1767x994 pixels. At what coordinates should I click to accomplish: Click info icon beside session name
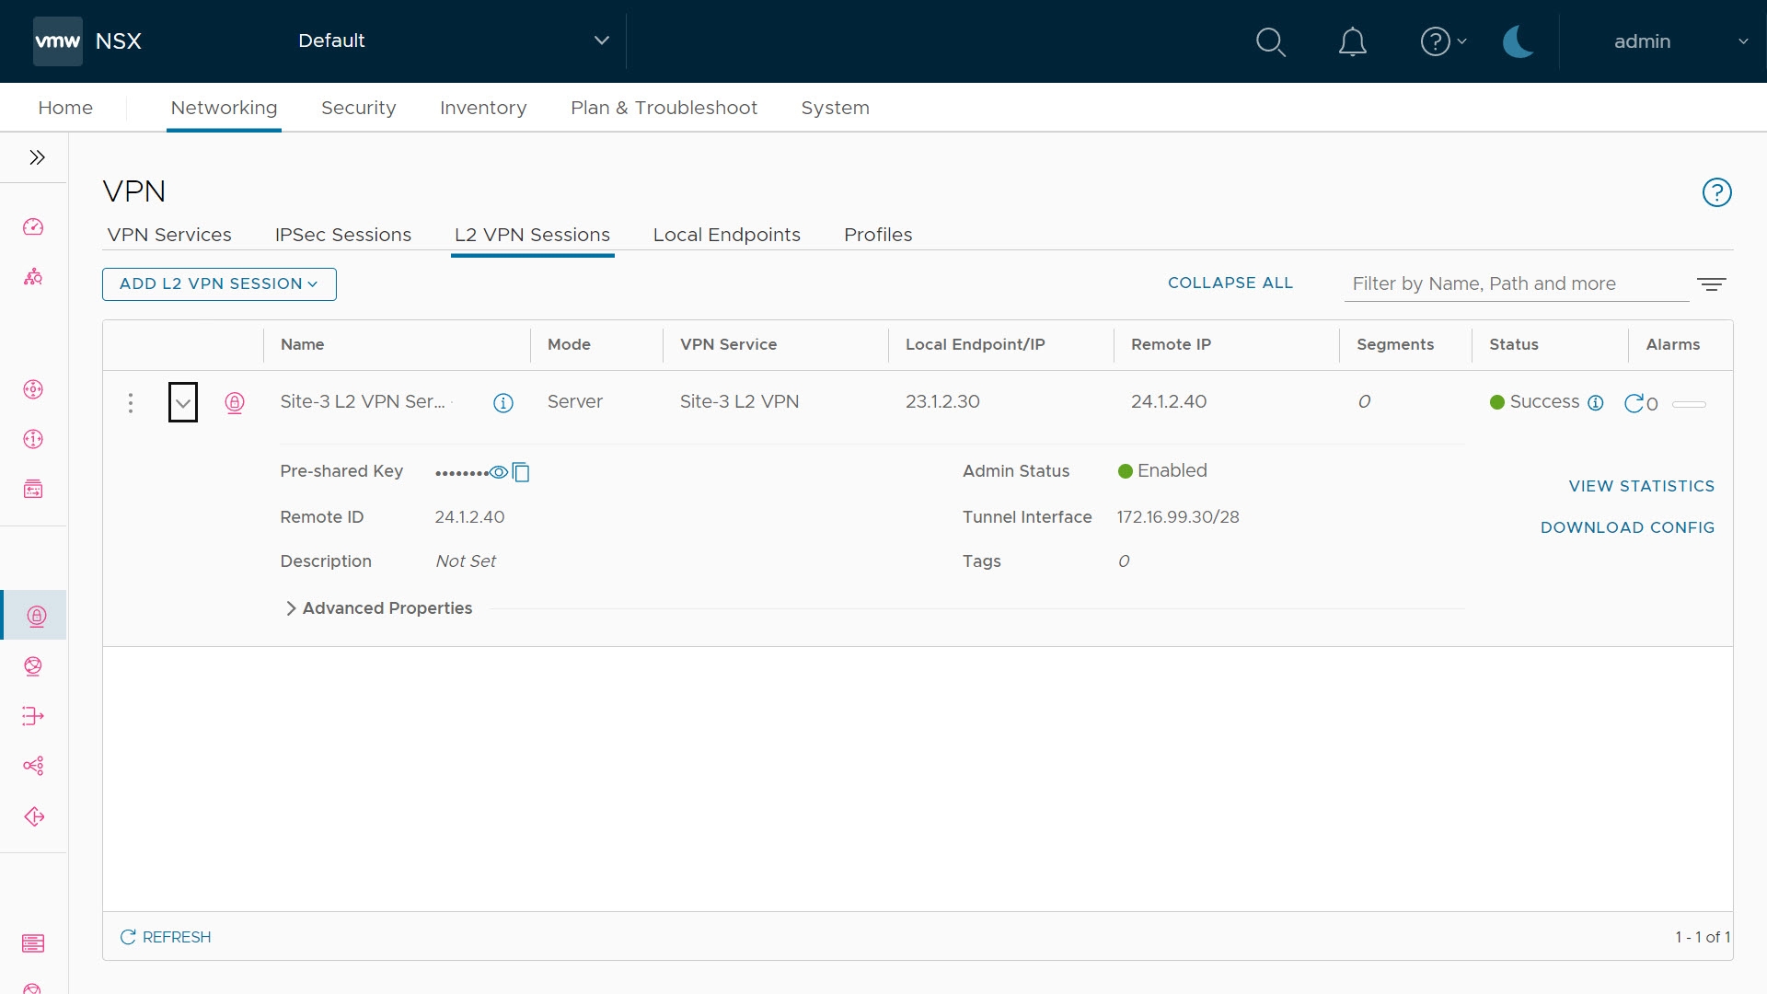(502, 402)
